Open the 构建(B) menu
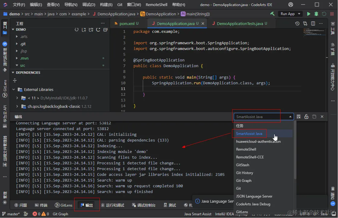 point(106,5)
